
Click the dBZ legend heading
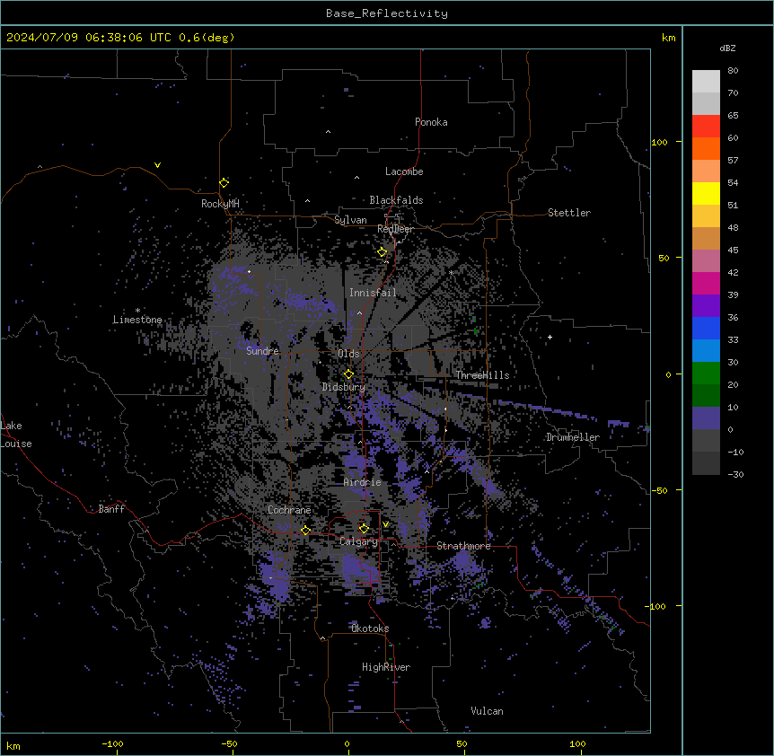(x=727, y=48)
